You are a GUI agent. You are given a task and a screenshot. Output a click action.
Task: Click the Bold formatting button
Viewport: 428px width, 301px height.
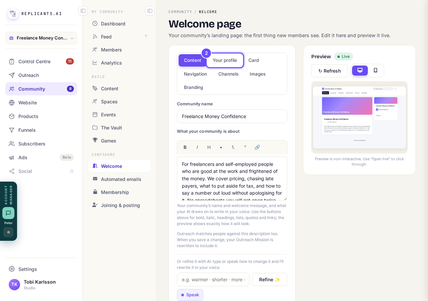pyautogui.click(x=185, y=147)
